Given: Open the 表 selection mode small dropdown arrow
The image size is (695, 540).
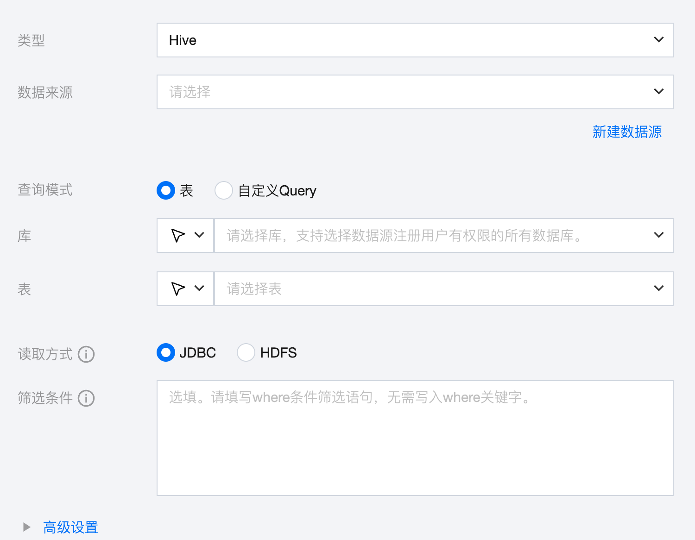Looking at the screenshot, I should [x=199, y=289].
